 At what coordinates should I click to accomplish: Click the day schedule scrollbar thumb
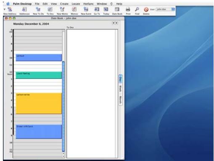click(x=63, y=106)
